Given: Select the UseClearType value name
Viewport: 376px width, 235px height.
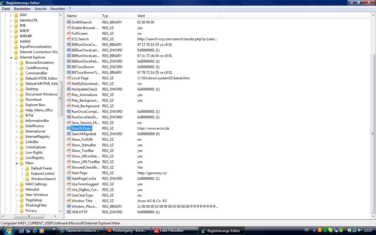Looking at the screenshot, I should click(82, 195).
